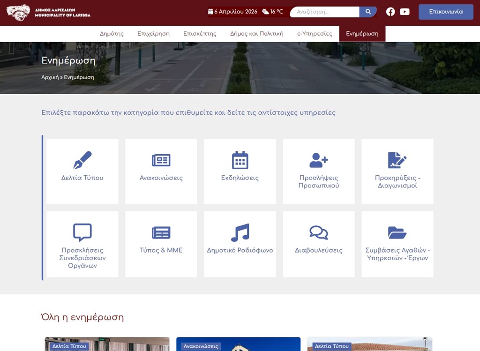
Task: Open the Municipality of Larissa logo
Action: [48, 13]
